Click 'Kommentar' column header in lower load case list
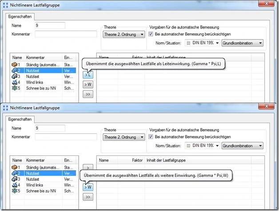Viewport: 279px width, 211px height. pos(43,160)
